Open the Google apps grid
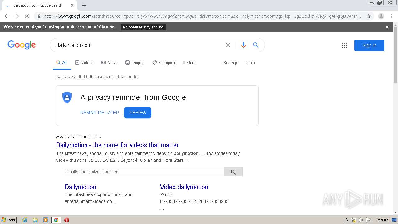The image size is (398, 224). [345, 45]
